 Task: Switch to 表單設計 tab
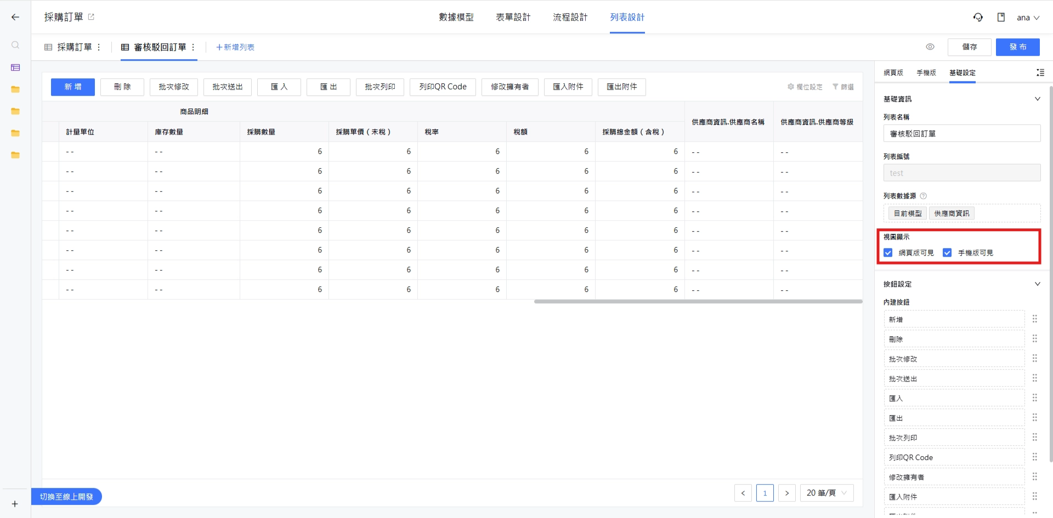[x=513, y=17]
